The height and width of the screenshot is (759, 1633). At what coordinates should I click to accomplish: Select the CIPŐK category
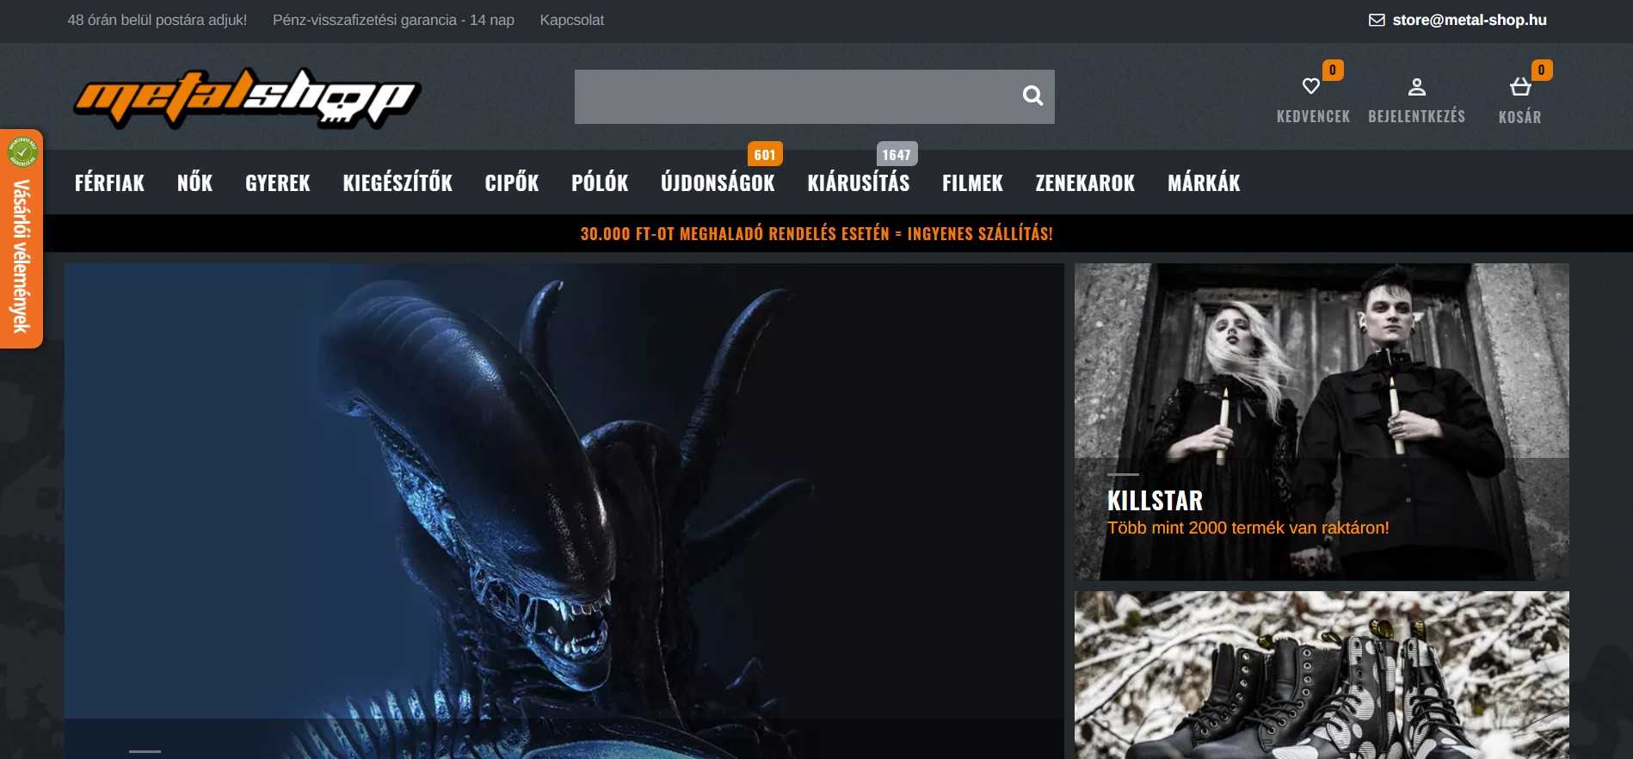(x=512, y=182)
